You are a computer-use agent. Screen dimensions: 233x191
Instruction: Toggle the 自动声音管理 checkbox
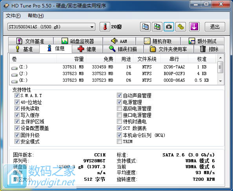point(119,95)
